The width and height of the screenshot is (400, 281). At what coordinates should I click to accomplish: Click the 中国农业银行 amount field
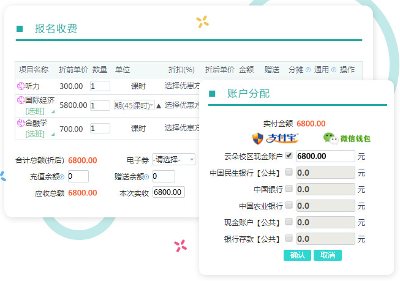pos(325,206)
